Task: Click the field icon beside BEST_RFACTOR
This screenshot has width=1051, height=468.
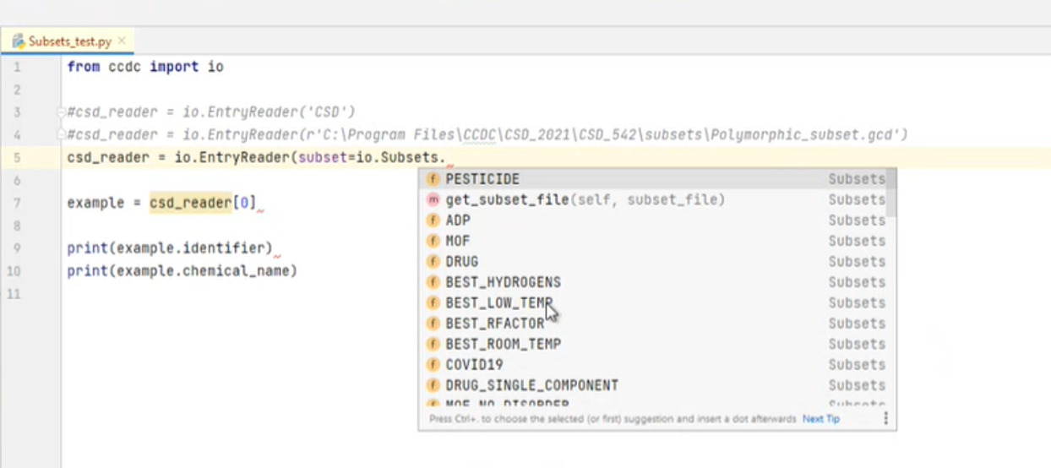Action: 433,324
